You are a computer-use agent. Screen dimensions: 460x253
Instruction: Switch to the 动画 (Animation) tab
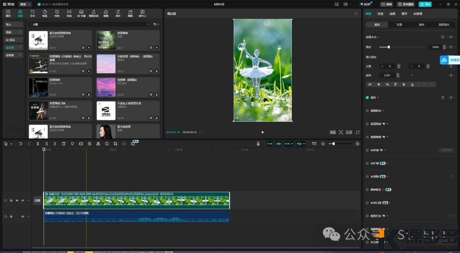392,14
